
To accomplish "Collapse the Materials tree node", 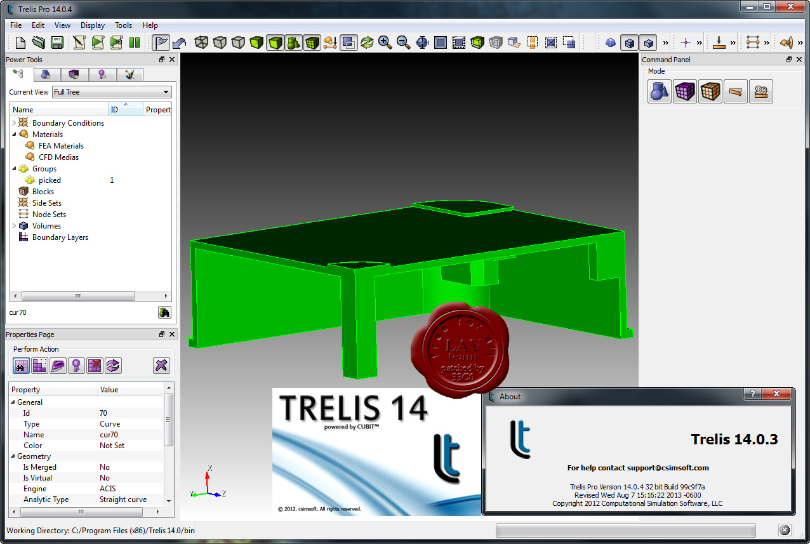I will 15,134.
